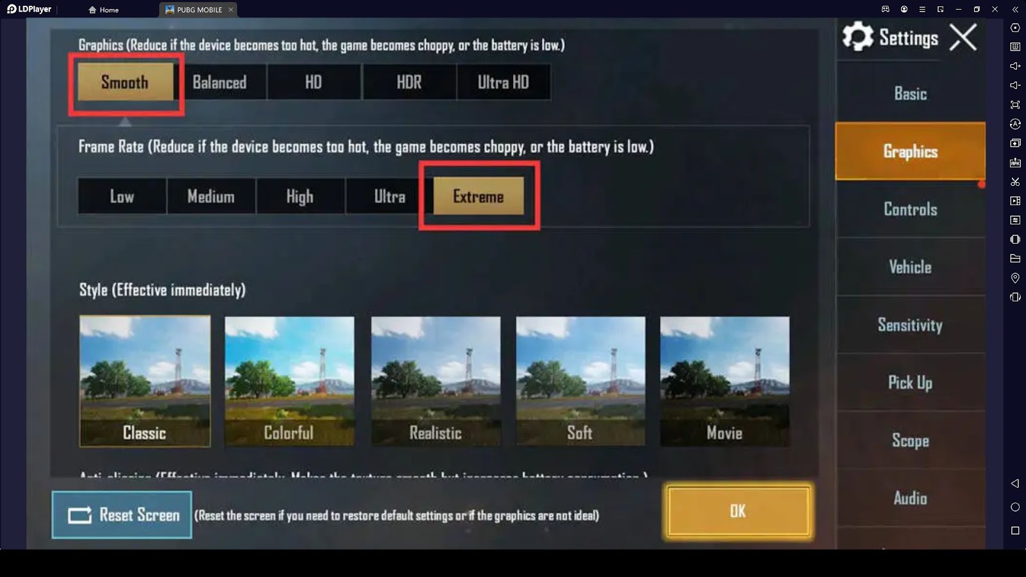Viewport: 1026px width, 577px height.
Task: Click the Reset Screen button
Action: click(x=122, y=515)
